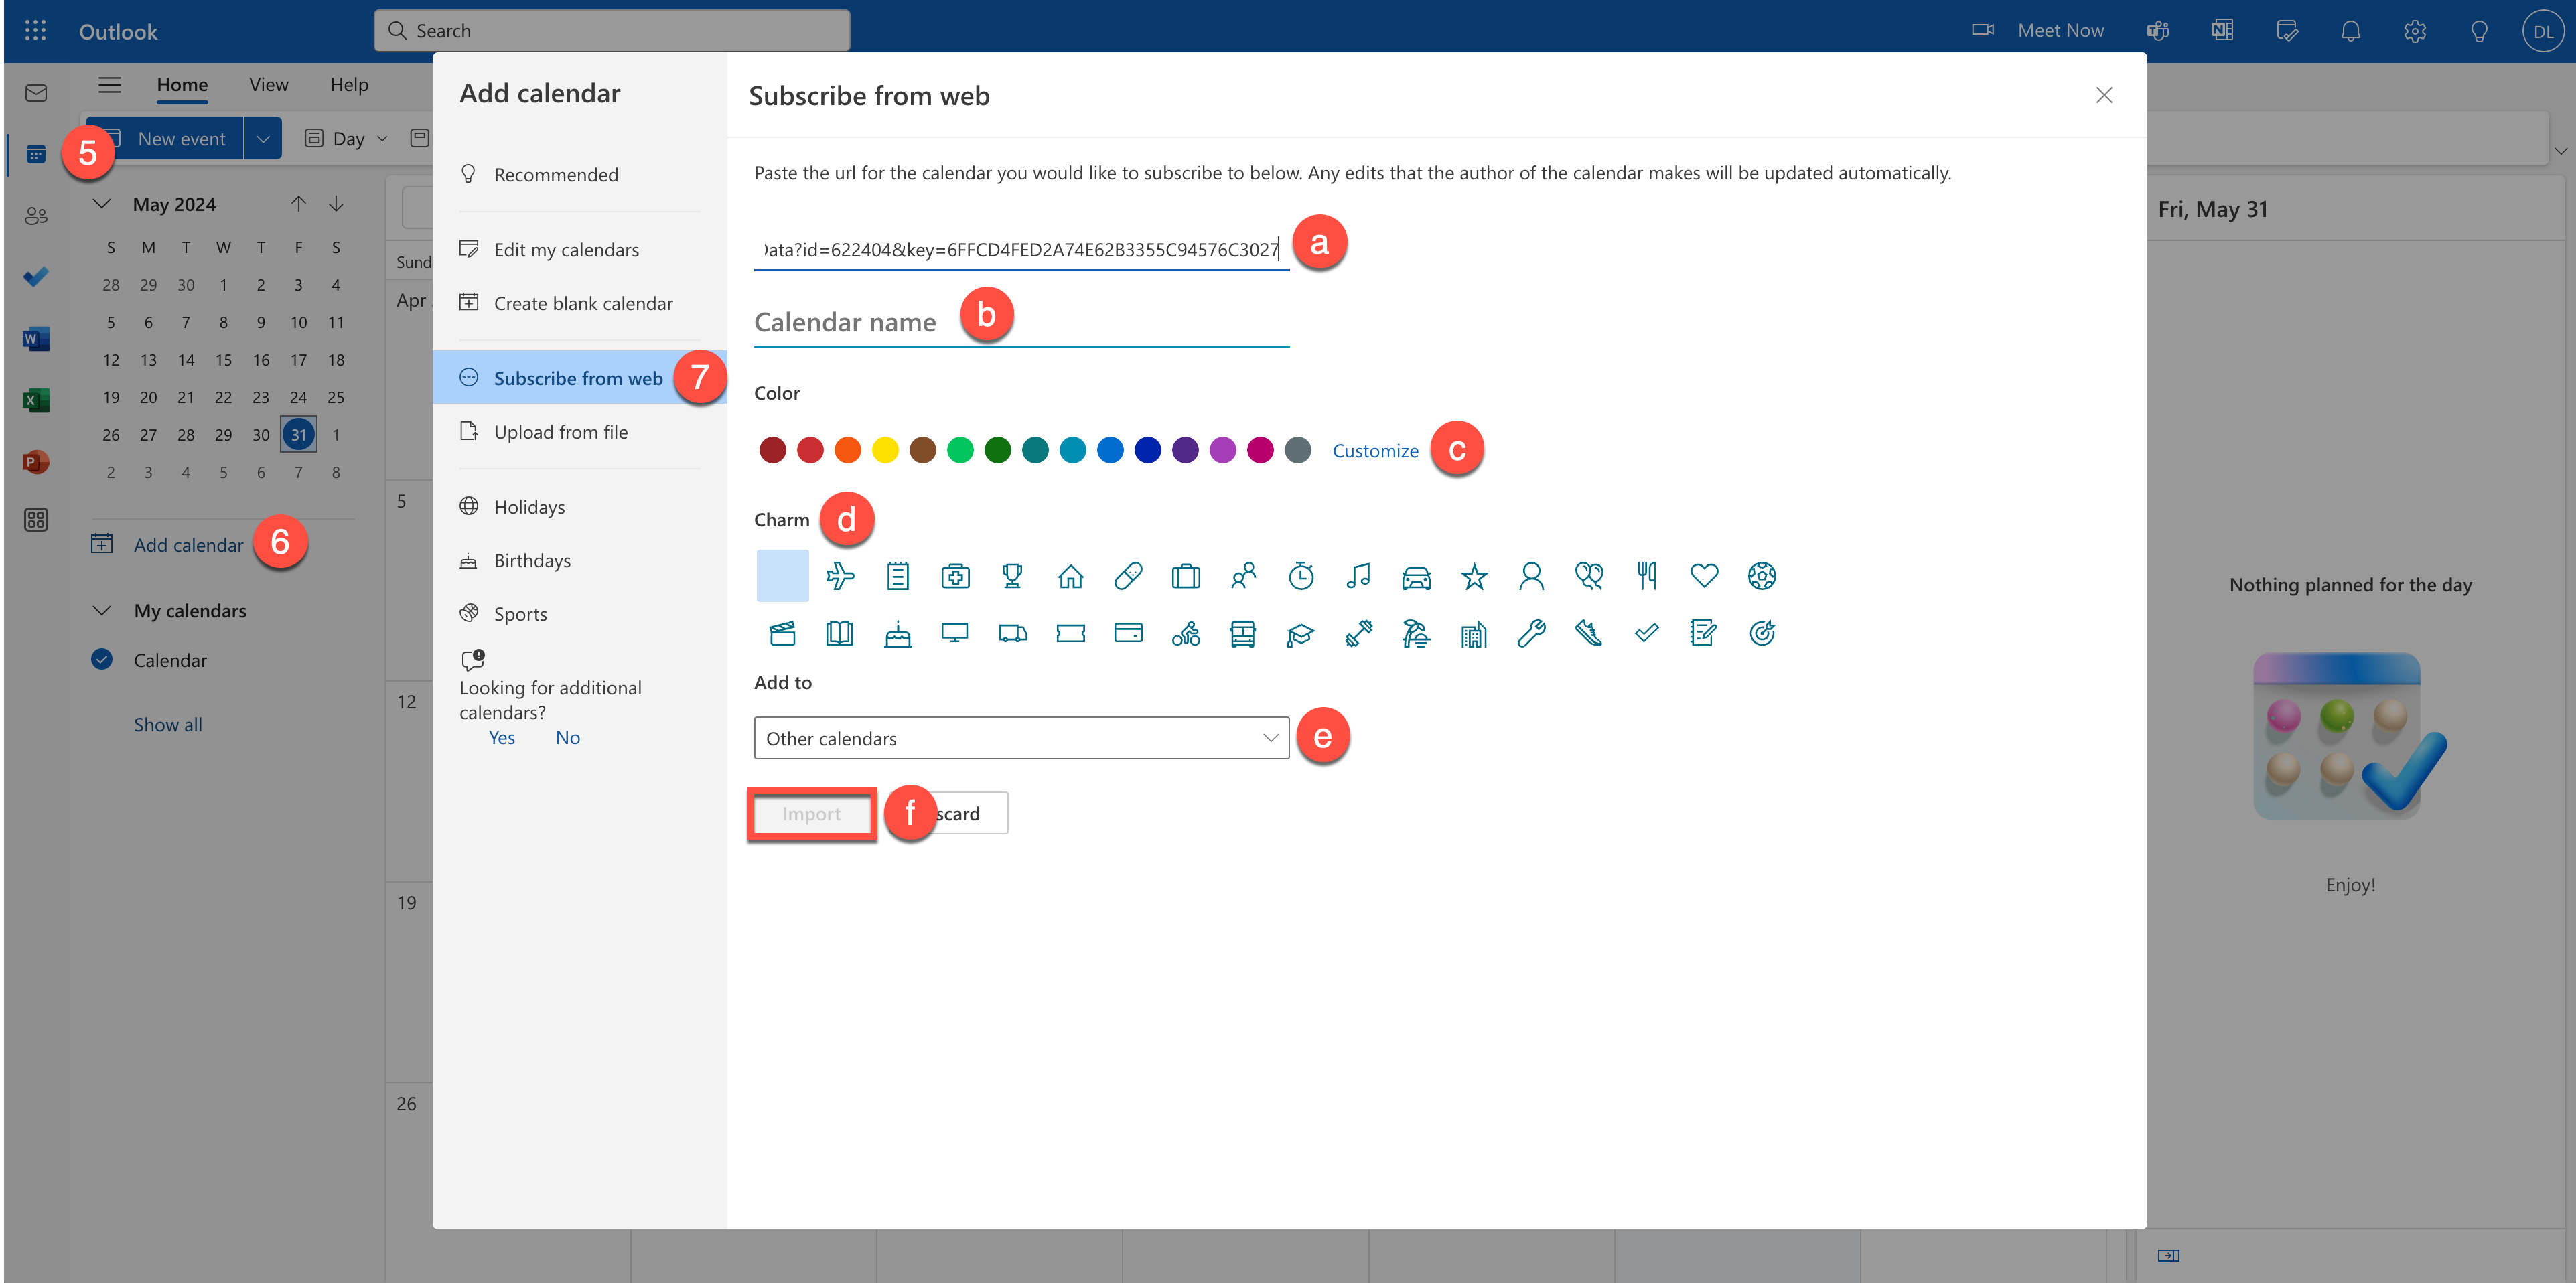Viewport: 2576px width, 1283px height.
Task: Open the New event dropdown arrow
Action: (263, 139)
